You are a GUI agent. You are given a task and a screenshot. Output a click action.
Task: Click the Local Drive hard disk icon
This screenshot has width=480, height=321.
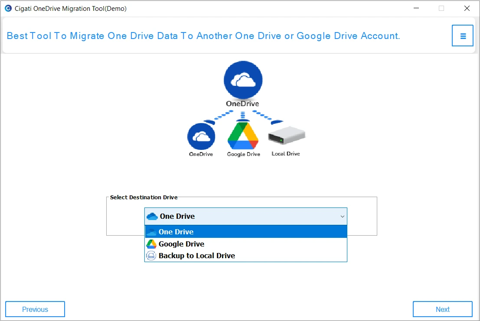(286, 136)
